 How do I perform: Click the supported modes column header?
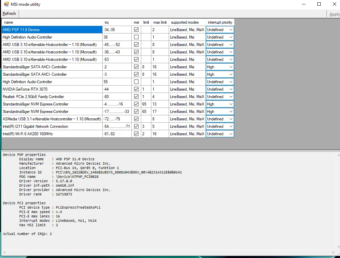(187, 22)
